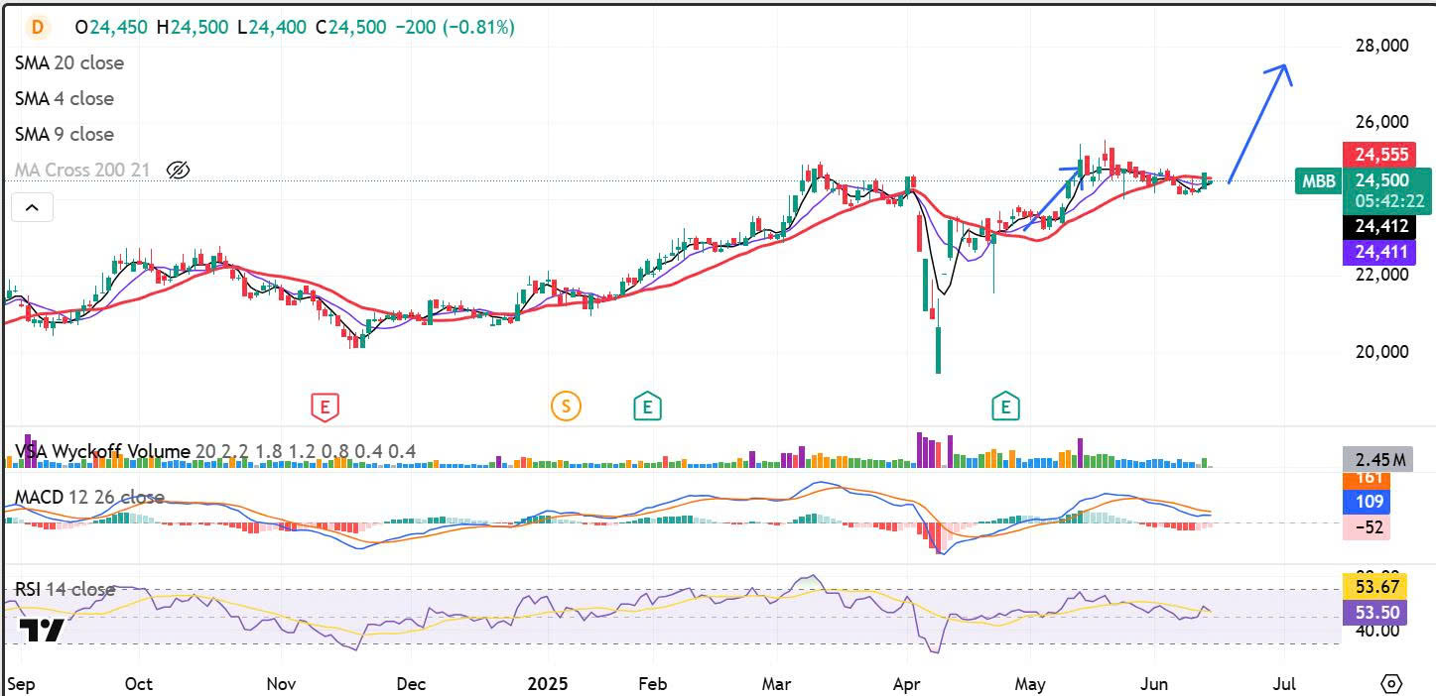This screenshot has height=696, width=1436.
Task: Open the green E earnings marker near May
Action: click(x=1005, y=405)
